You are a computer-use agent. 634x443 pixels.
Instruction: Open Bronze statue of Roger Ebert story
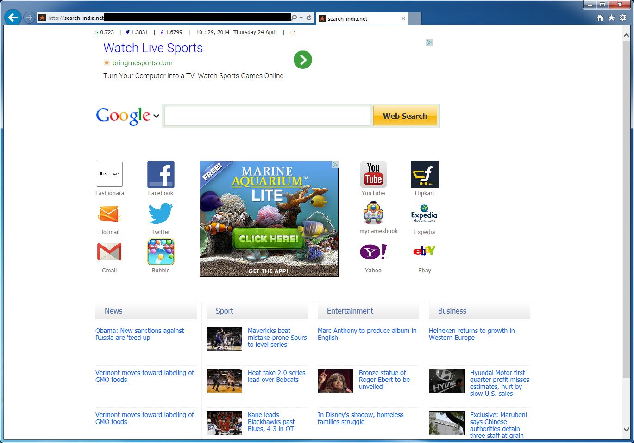click(384, 380)
